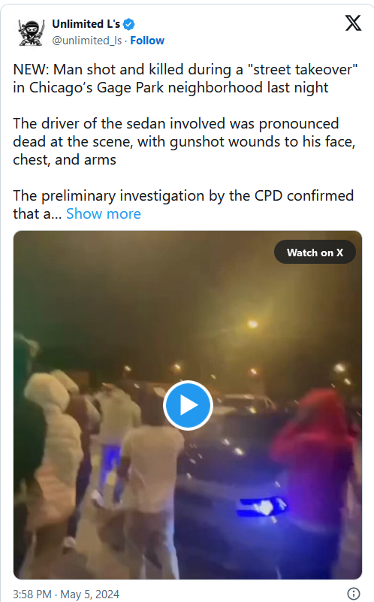Expand tweet text with Show more
This screenshot has width=374, height=602.
(104, 214)
